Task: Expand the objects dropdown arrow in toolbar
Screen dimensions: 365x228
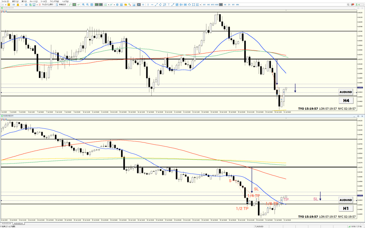Action: pos(200,5)
